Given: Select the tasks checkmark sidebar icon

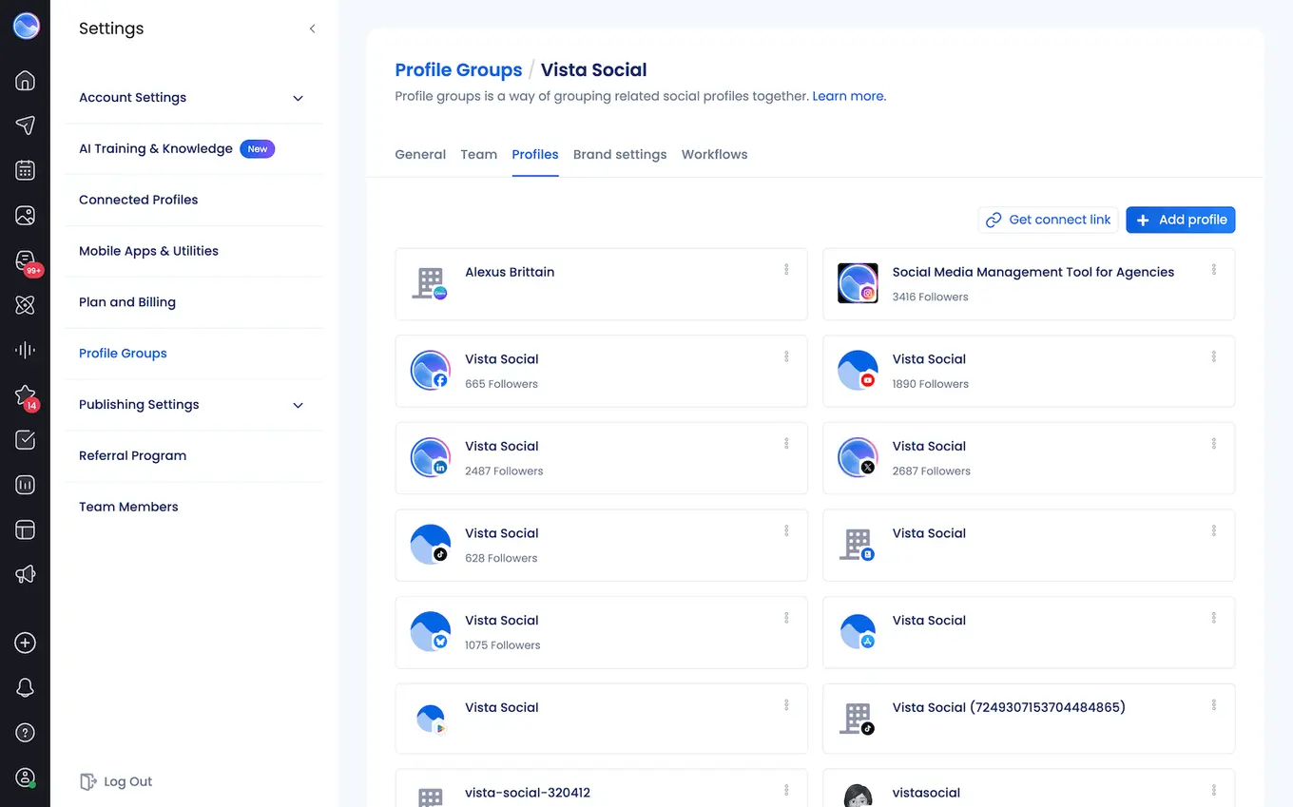Looking at the screenshot, I should coord(25,439).
